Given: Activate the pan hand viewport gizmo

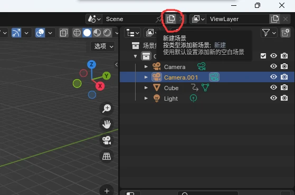Looking at the screenshot, I should tap(107, 124).
